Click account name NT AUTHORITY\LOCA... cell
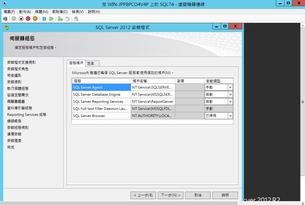This screenshot has width=305, height=205. pyautogui.click(x=153, y=116)
